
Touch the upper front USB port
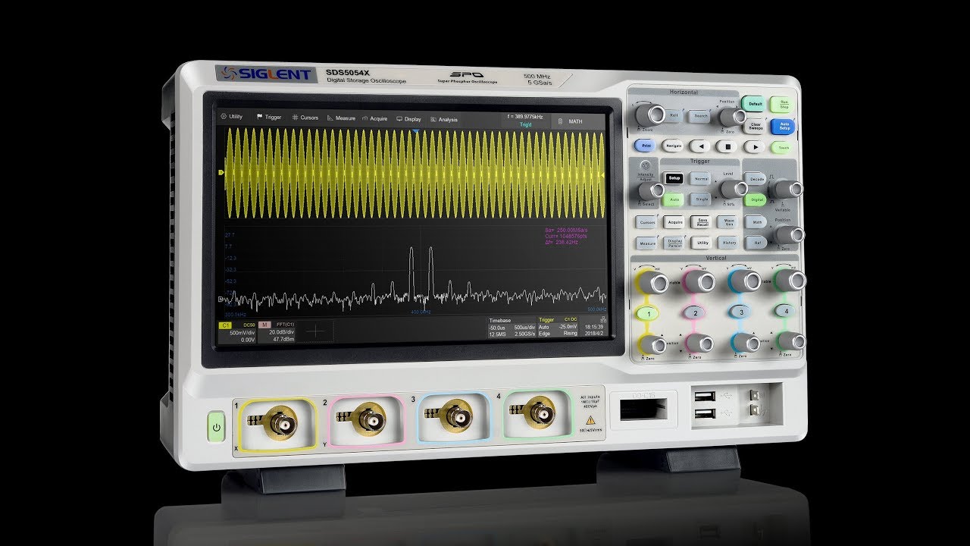coord(705,397)
